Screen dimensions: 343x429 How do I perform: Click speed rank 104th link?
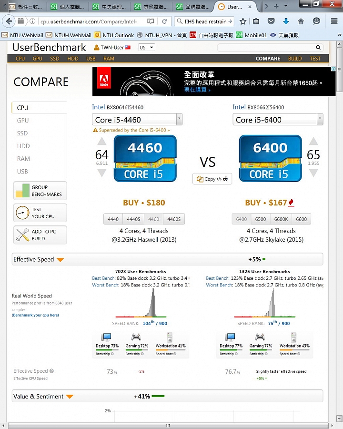click(155, 323)
